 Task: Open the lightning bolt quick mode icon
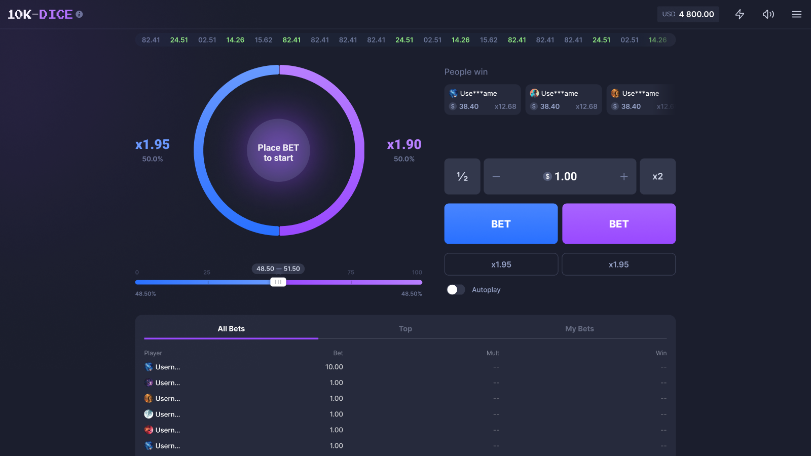click(740, 14)
